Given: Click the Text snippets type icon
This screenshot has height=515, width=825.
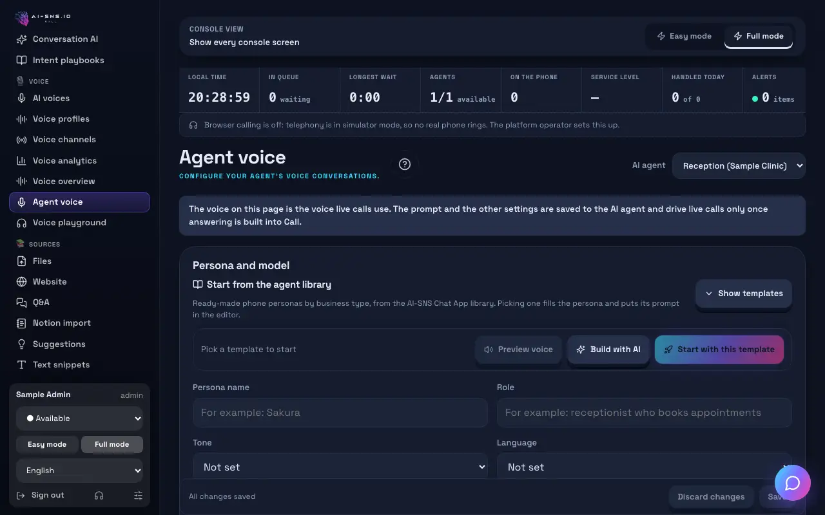Looking at the screenshot, I should (x=21, y=365).
